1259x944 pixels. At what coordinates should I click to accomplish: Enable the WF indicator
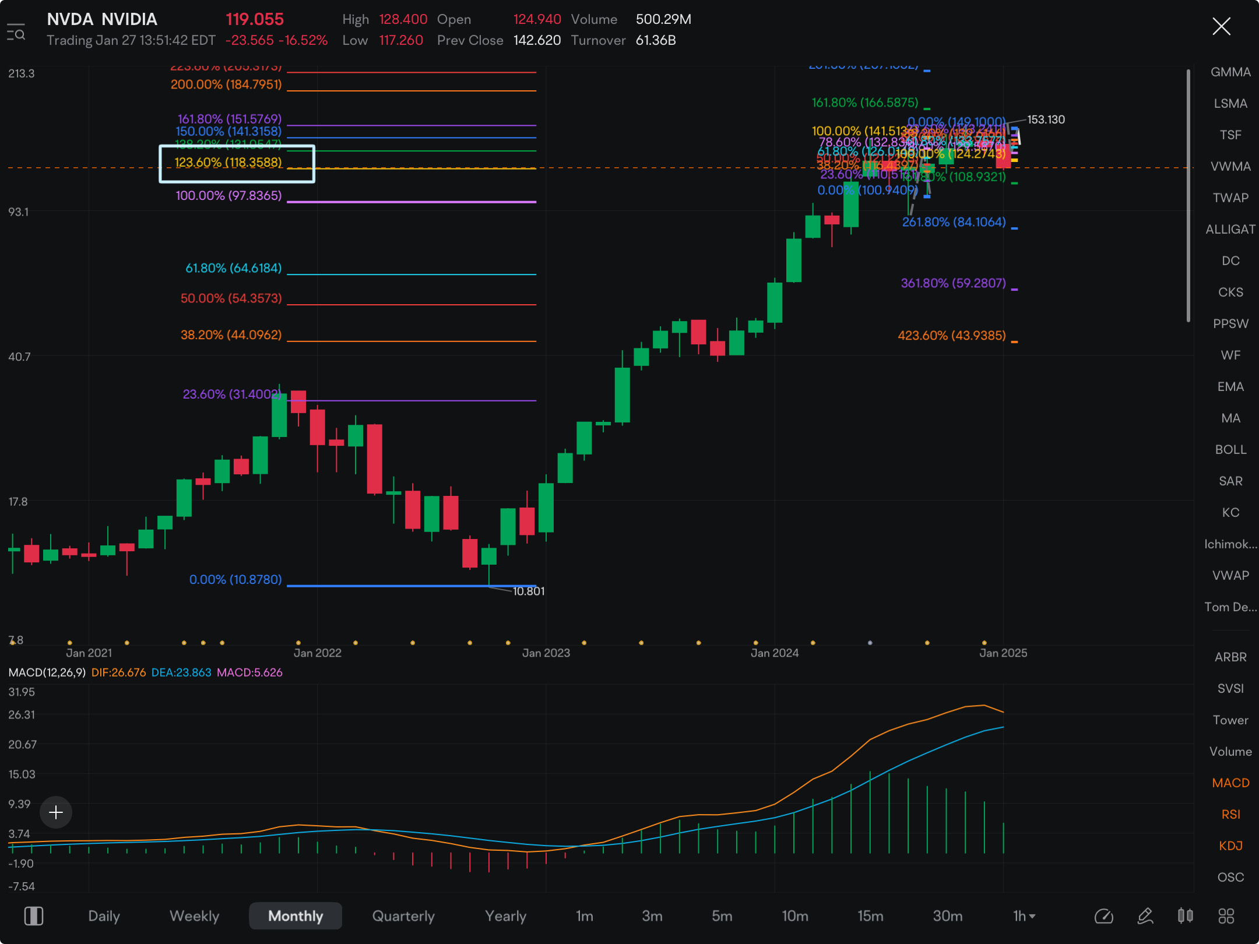[x=1230, y=355]
